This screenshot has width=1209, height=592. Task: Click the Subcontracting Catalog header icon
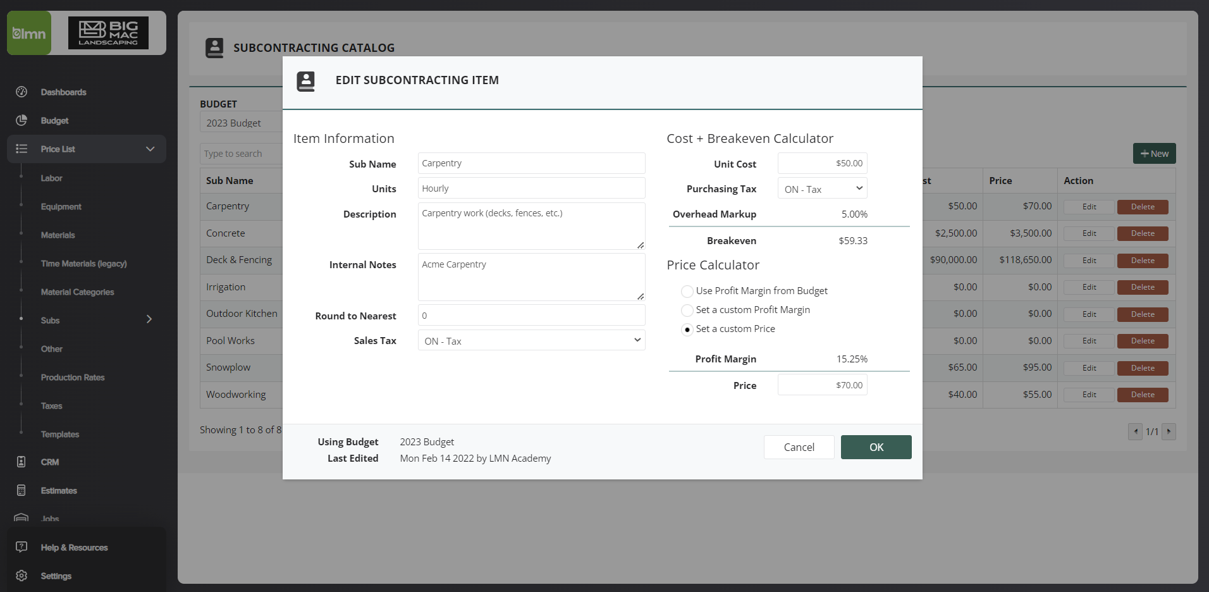[x=214, y=47]
